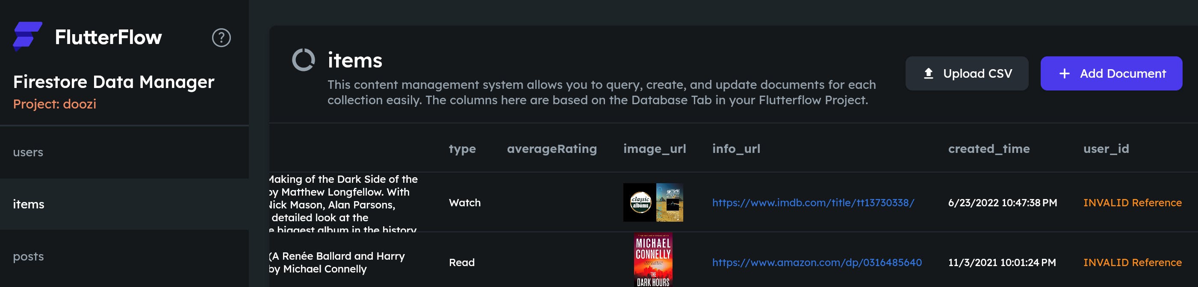Open the posts collection

coord(28,256)
